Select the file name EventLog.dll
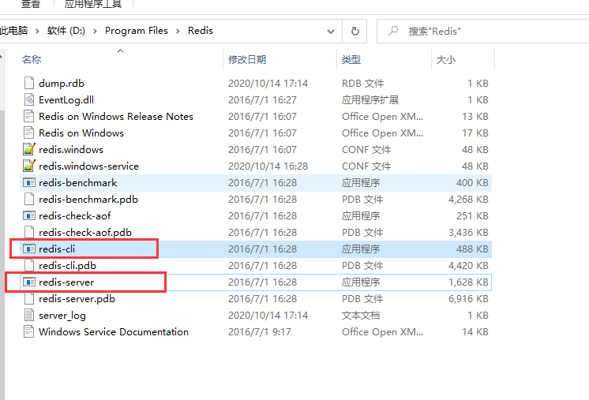Image resolution: width=589 pixels, height=400 pixels. 66,100
